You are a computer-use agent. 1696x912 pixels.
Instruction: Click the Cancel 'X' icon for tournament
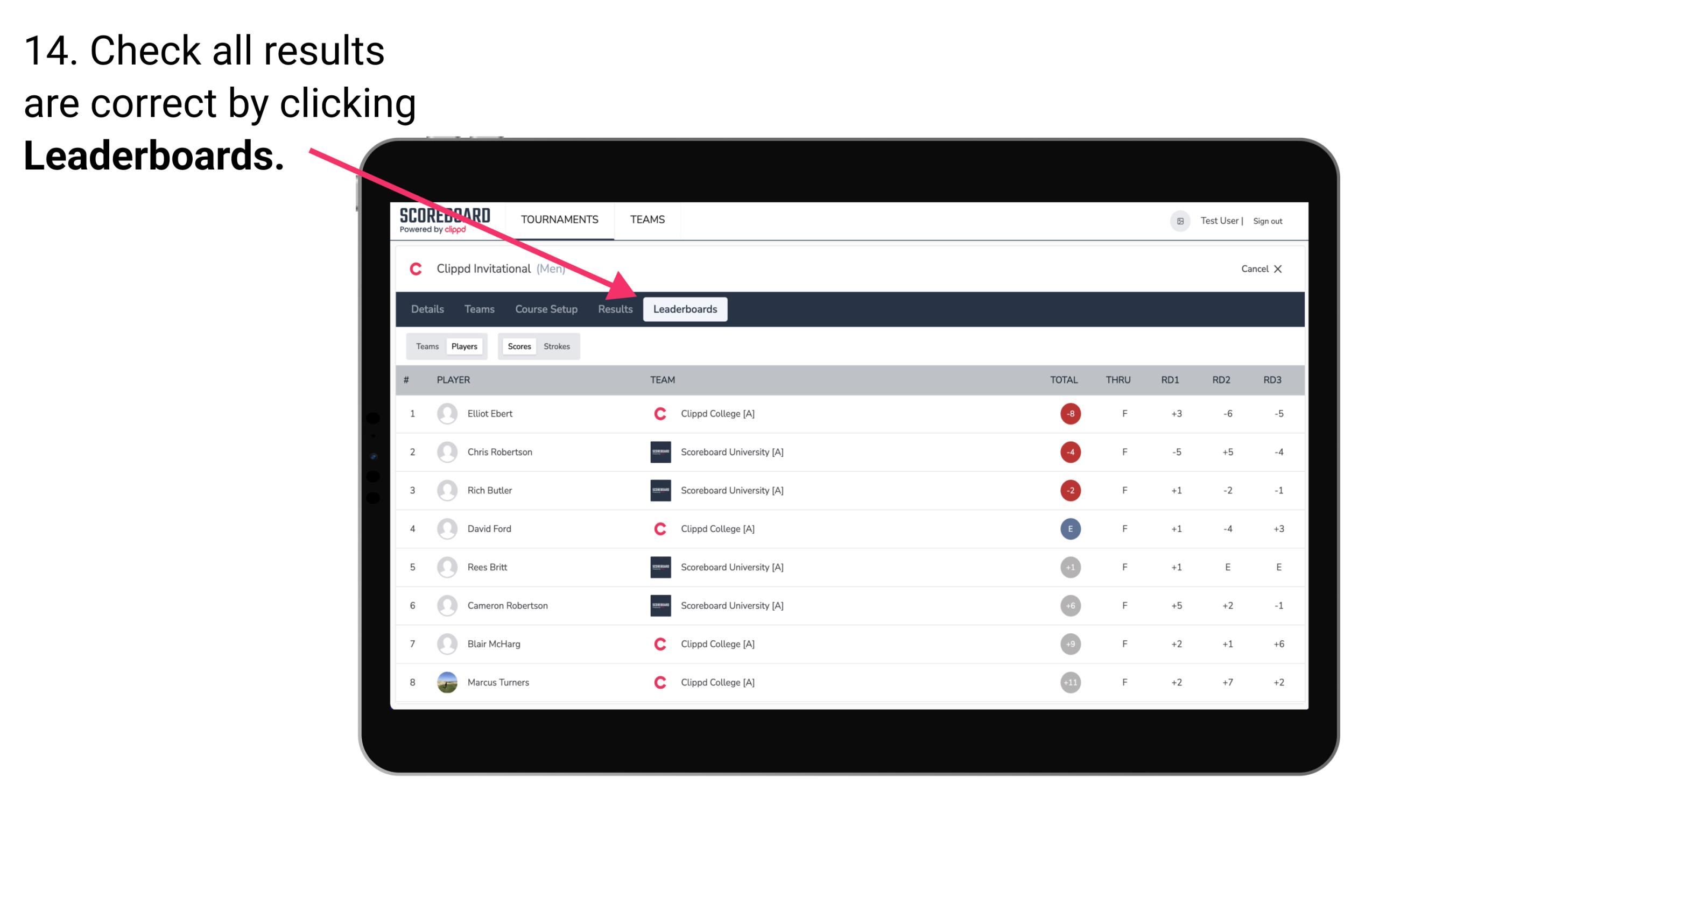pyautogui.click(x=1278, y=267)
